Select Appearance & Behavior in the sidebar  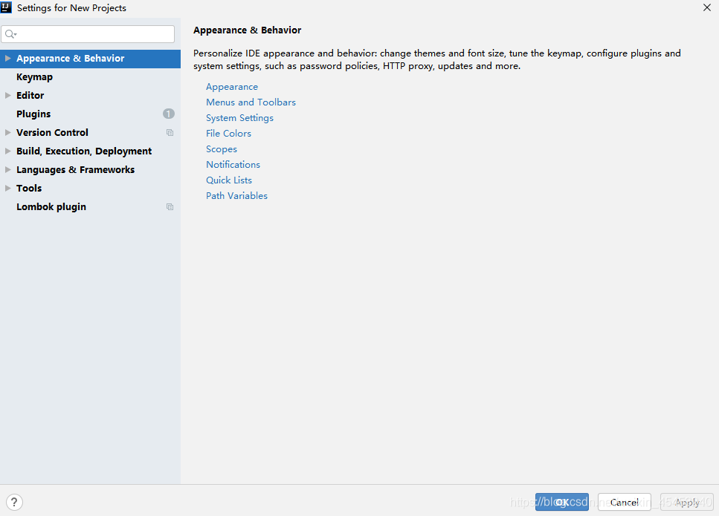tap(90, 59)
